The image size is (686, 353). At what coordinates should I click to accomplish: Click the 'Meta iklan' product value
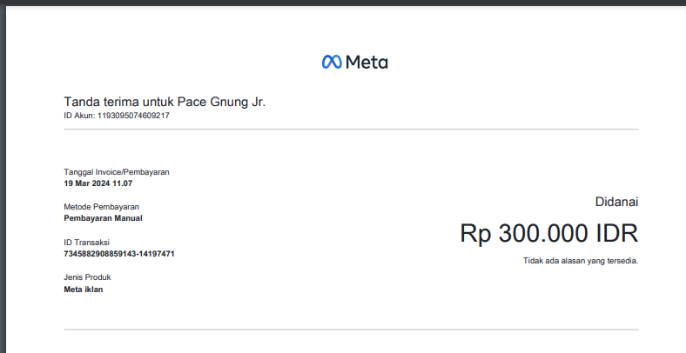click(84, 290)
